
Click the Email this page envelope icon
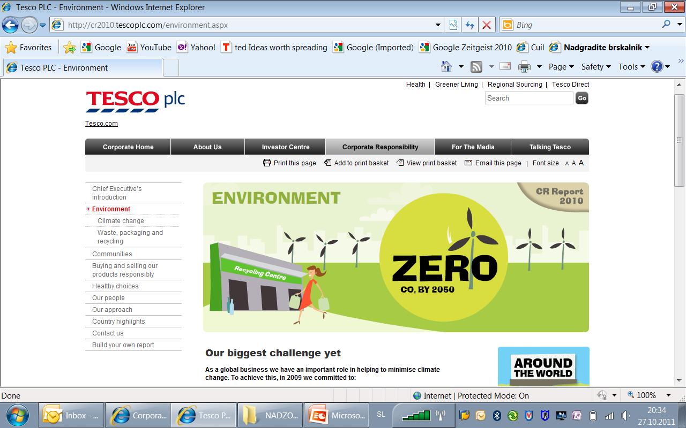point(468,163)
